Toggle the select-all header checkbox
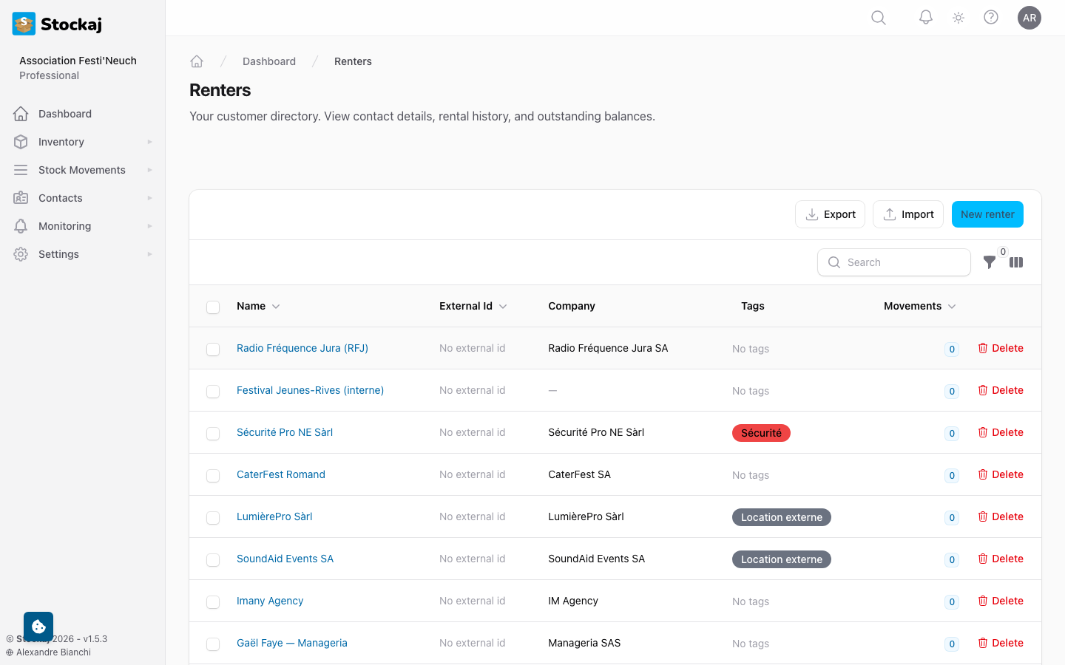This screenshot has width=1065, height=665. (x=213, y=307)
